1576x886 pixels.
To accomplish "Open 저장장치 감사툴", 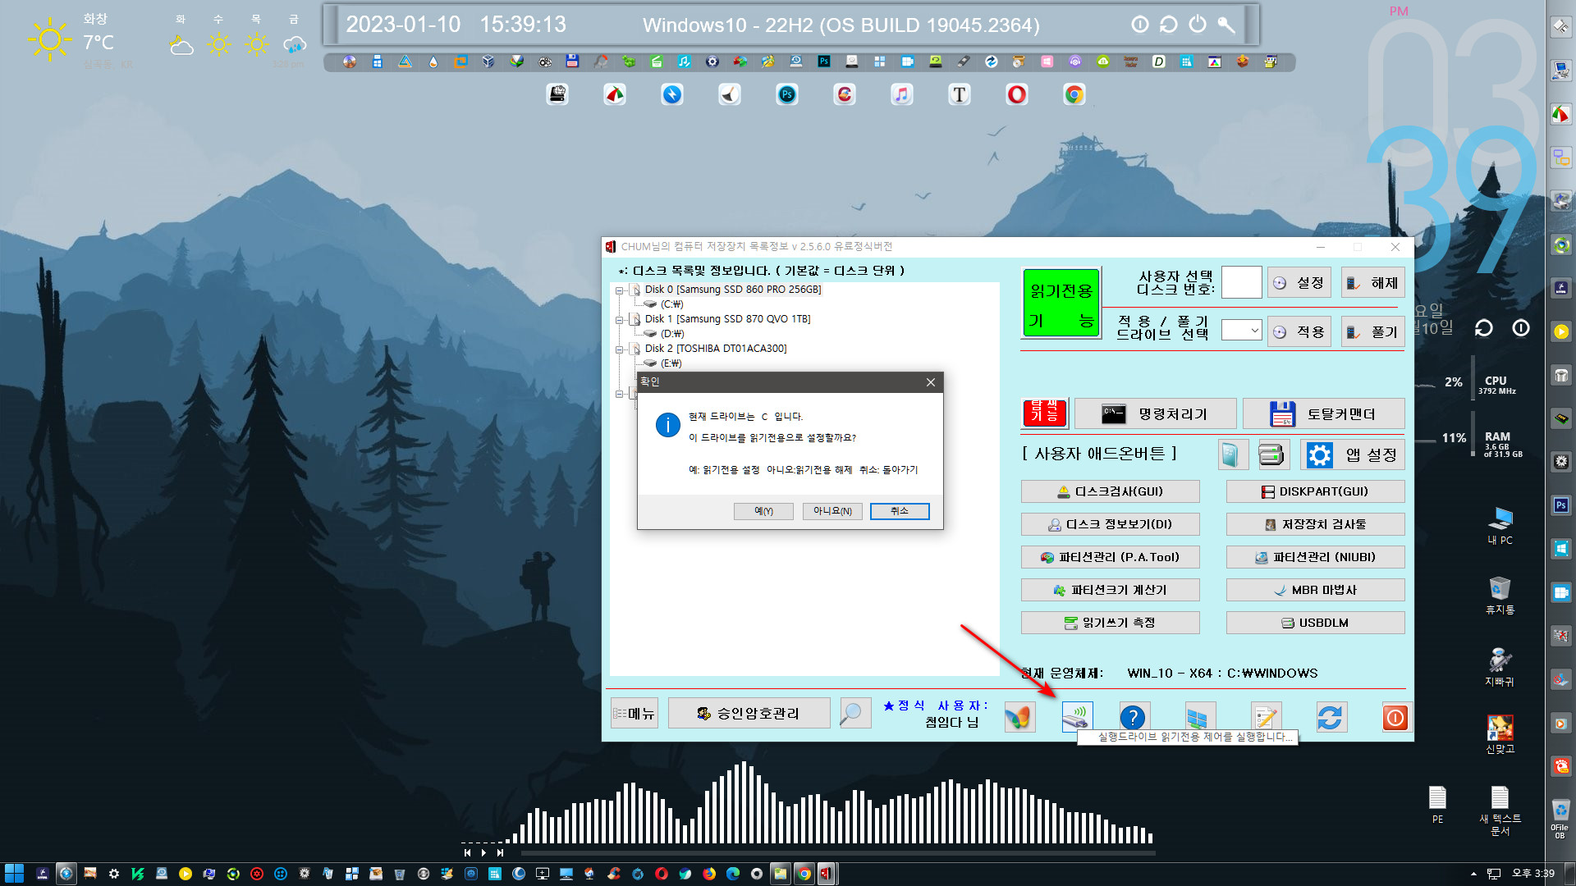I will click(x=1313, y=523).
